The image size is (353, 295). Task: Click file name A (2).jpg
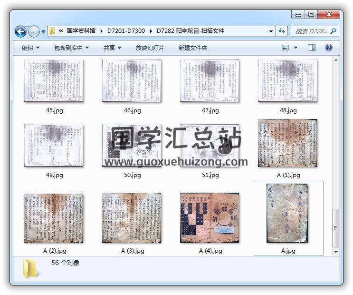pos(55,251)
